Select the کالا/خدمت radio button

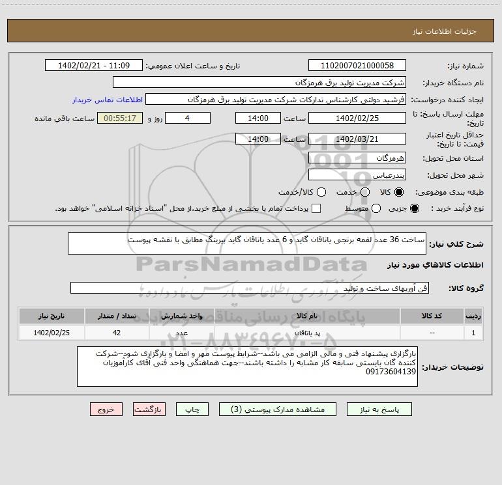321,192
